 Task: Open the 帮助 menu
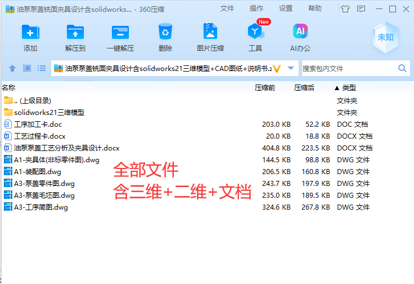(x=315, y=8)
